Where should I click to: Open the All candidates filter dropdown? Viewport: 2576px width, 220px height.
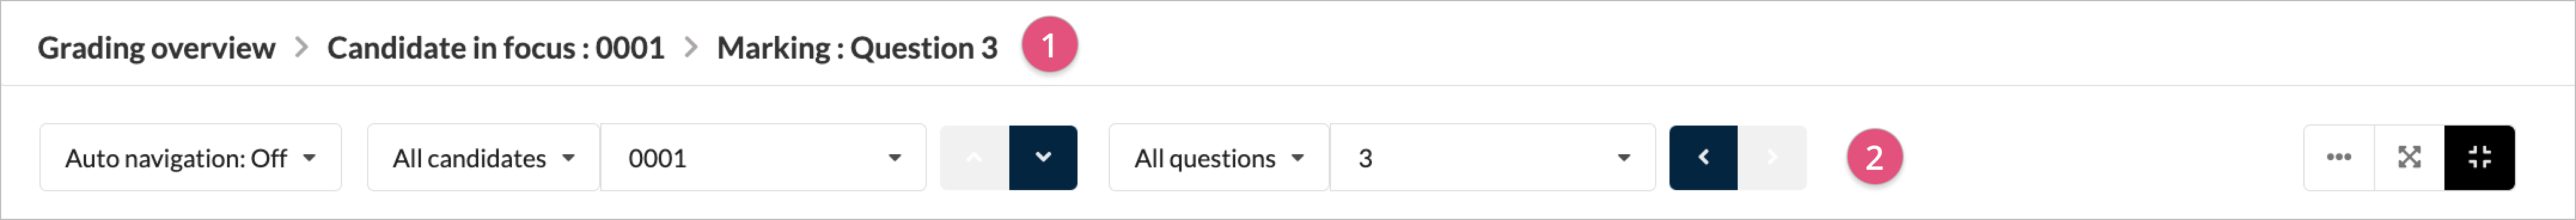pyautogui.click(x=483, y=157)
